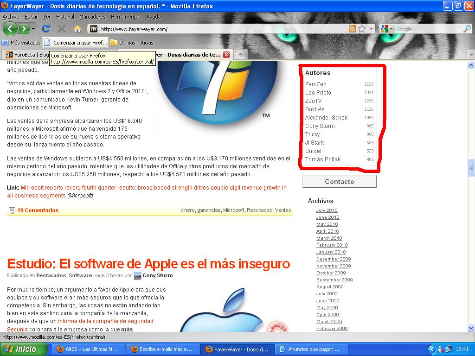The image size is (475, 356).
Task: Open the address bar history dropdown
Action: point(372,29)
